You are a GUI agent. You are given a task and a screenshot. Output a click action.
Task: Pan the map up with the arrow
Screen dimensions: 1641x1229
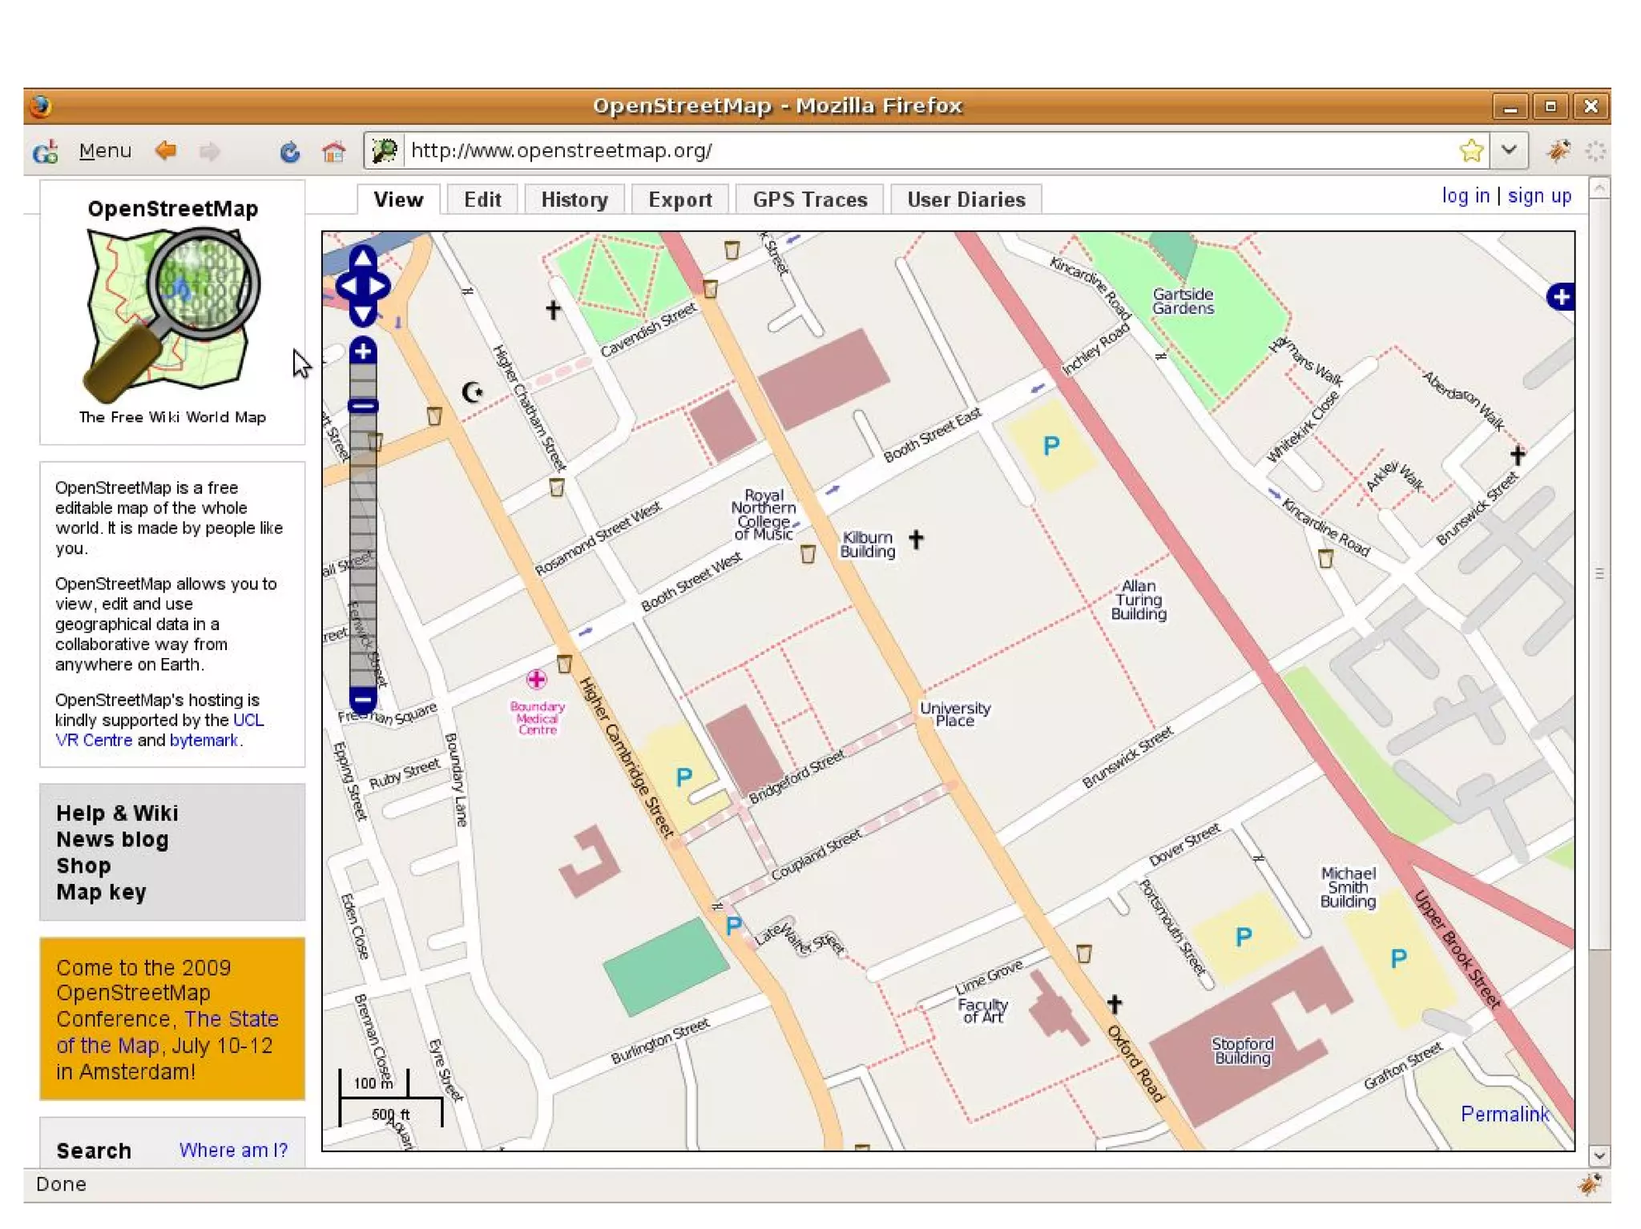pyautogui.click(x=363, y=258)
